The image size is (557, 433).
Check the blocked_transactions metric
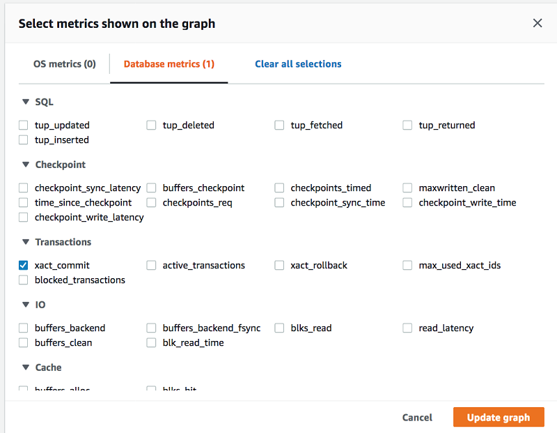pyautogui.click(x=23, y=280)
